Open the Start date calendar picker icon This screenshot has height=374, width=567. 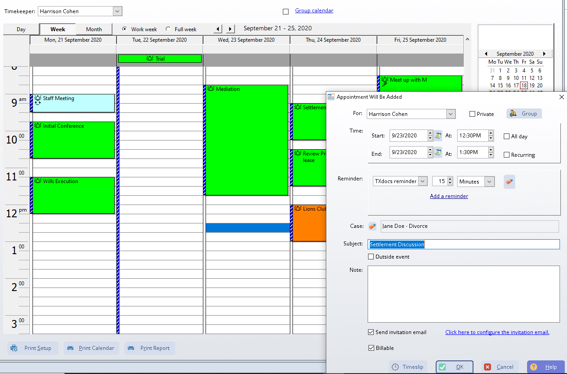438,135
